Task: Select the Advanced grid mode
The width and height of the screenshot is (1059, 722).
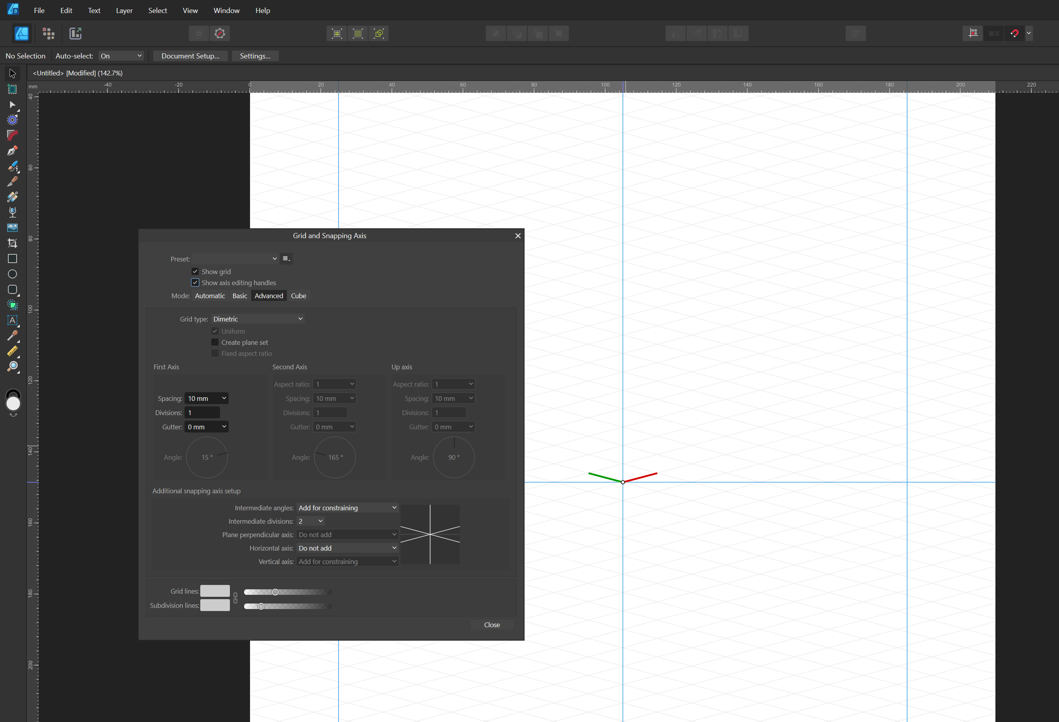Action: [x=269, y=295]
